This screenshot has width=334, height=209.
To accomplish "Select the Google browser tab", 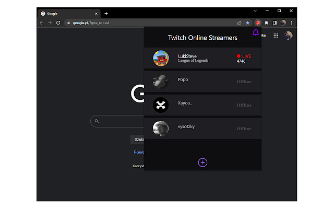I will (69, 14).
